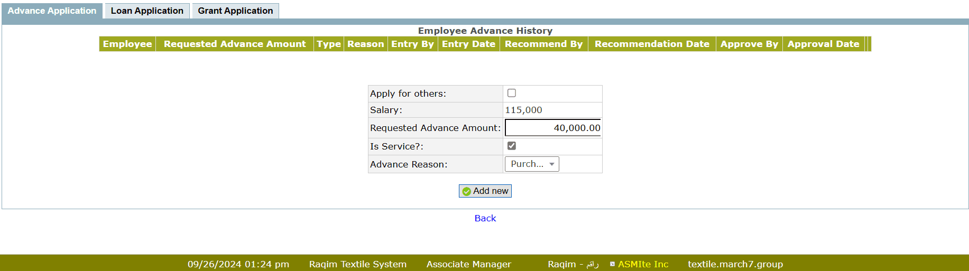The width and height of the screenshot is (969, 271).
Task: Select the Type column header
Action: click(328, 44)
